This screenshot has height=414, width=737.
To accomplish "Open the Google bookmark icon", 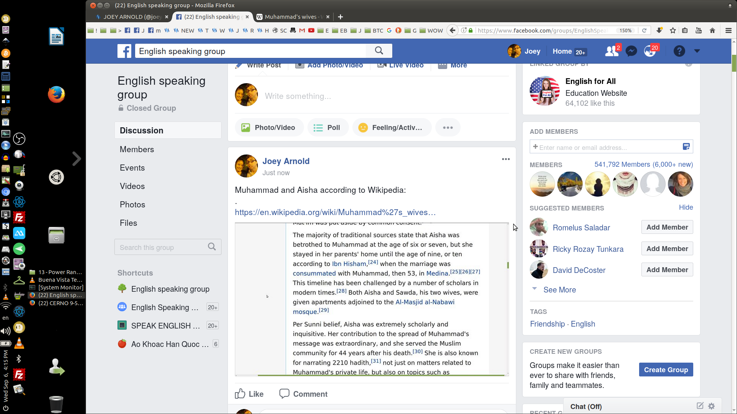I will click(x=389, y=30).
